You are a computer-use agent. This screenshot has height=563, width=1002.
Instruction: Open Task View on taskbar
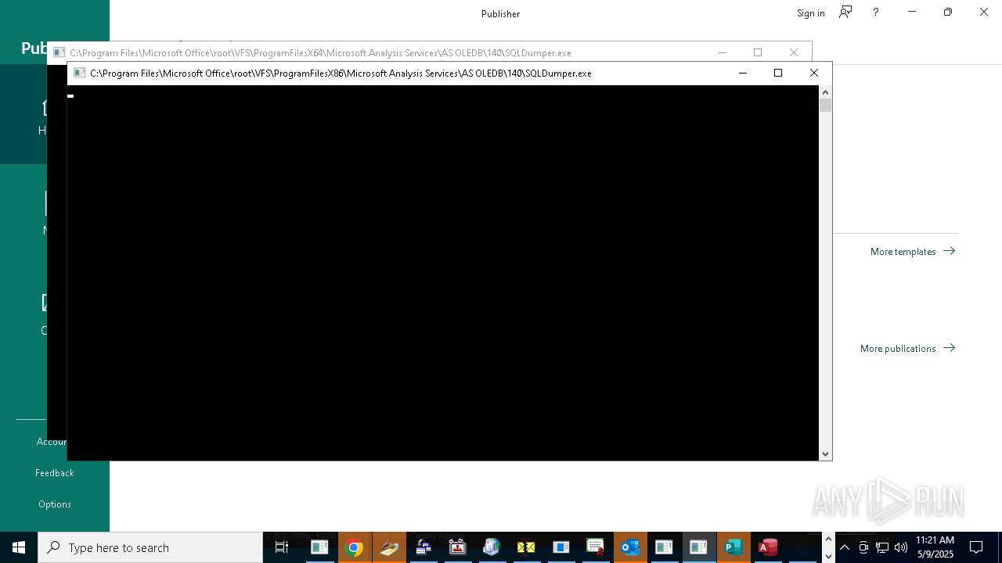tap(282, 547)
